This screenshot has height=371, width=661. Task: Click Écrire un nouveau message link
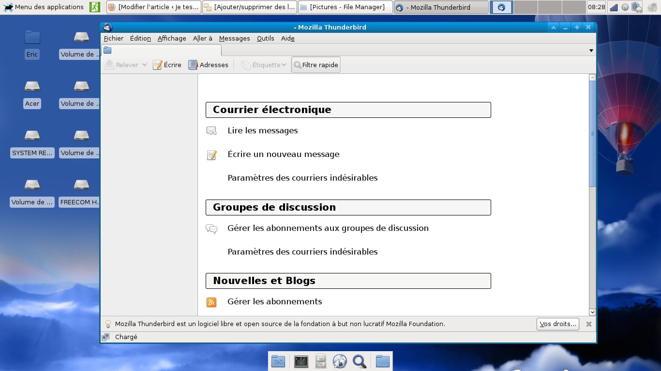tap(284, 154)
